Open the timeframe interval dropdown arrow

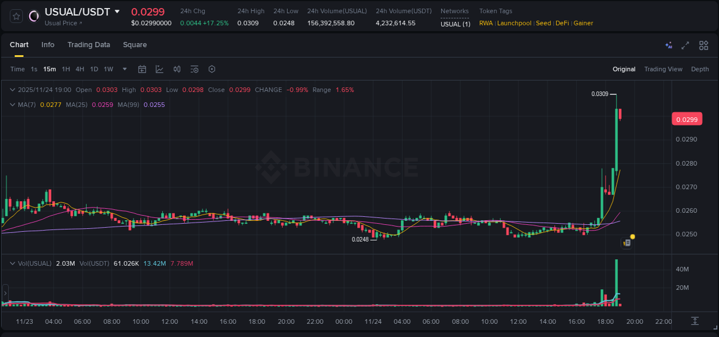pyautogui.click(x=124, y=69)
